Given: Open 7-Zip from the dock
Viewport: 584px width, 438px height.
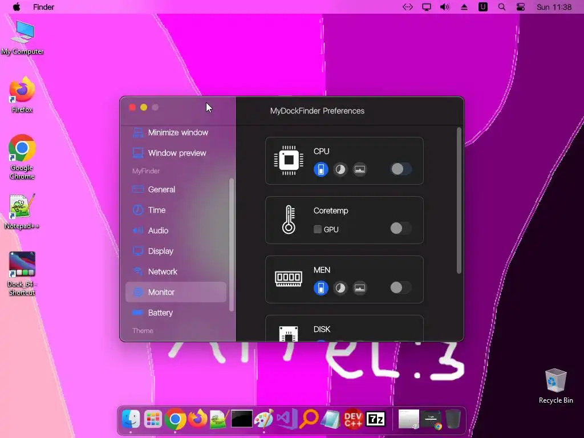Looking at the screenshot, I should pos(376,419).
